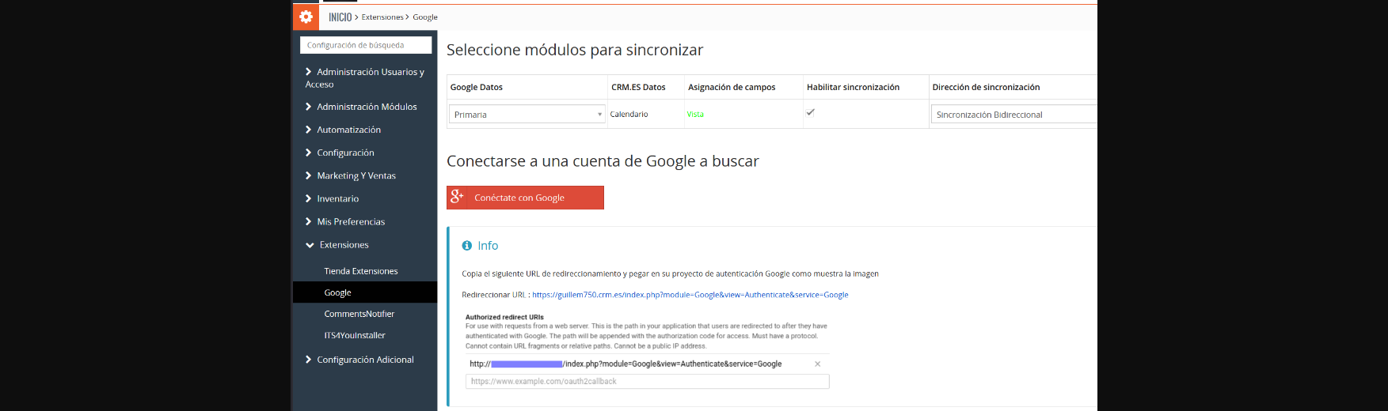Click the Info heading text

(x=488, y=246)
